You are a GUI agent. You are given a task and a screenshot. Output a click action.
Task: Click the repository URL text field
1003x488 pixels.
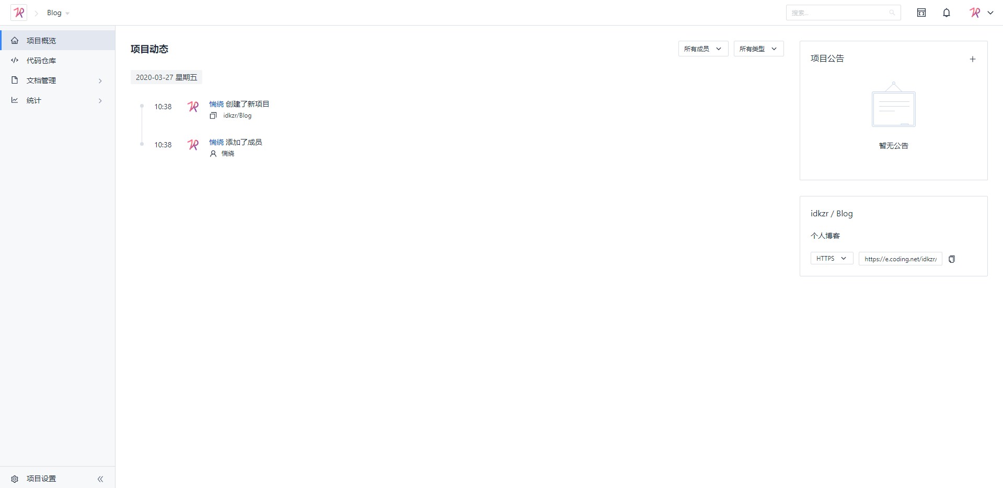(x=900, y=259)
